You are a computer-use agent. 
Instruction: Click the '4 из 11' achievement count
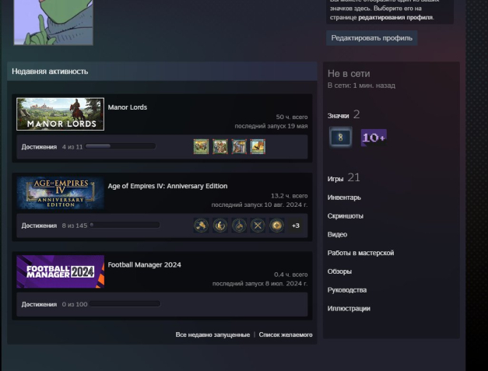(x=72, y=147)
